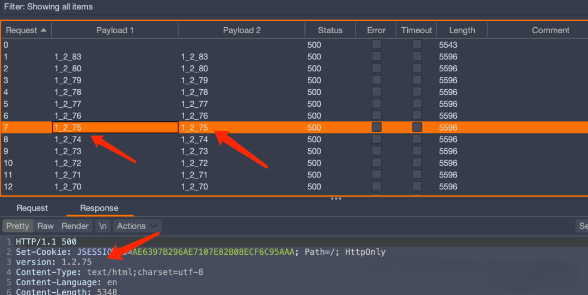The height and width of the screenshot is (295, 588).
Task: Select request row number 0
Action: coord(6,45)
